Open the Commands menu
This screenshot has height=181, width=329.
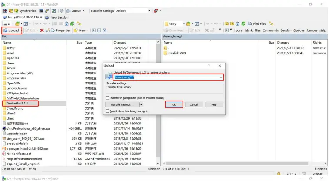click(x=271, y=30)
